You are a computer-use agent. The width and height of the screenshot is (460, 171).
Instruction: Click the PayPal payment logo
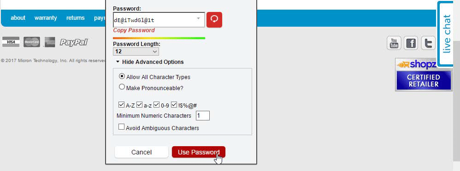click(74, 42)
